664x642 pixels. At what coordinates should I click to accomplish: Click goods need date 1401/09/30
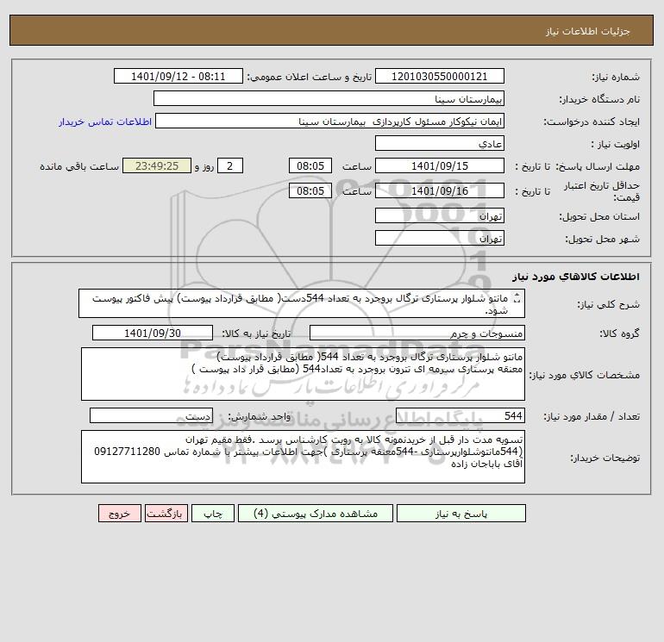click(x=153, y=333)
